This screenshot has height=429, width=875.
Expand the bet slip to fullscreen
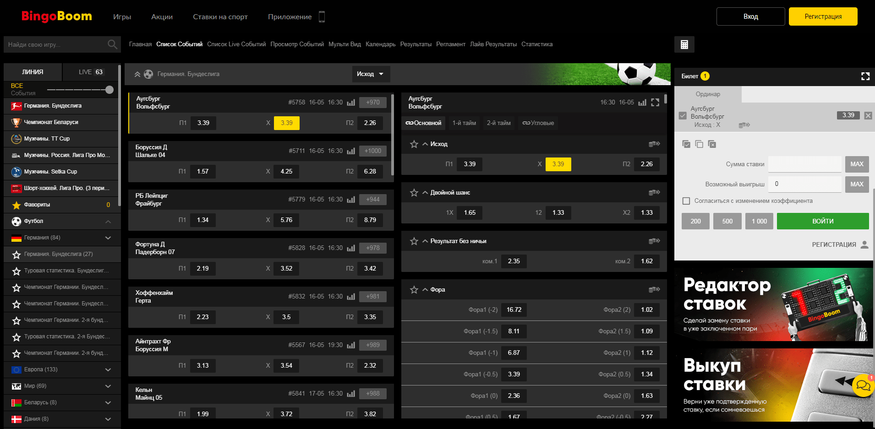pos(865,76)
